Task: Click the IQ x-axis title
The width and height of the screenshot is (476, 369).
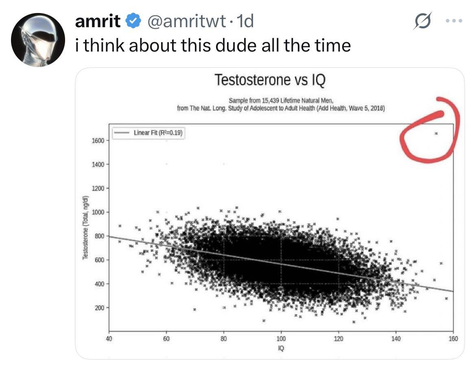Action: 281,348
